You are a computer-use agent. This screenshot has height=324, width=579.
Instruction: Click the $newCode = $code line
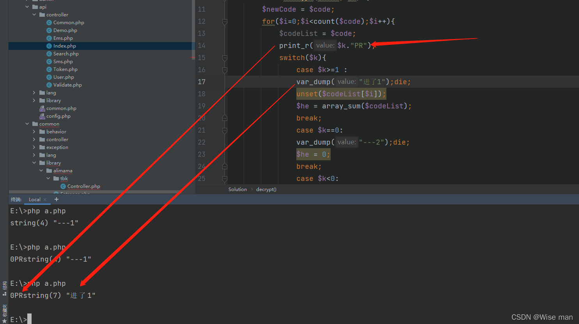click(x=298, y=9)
